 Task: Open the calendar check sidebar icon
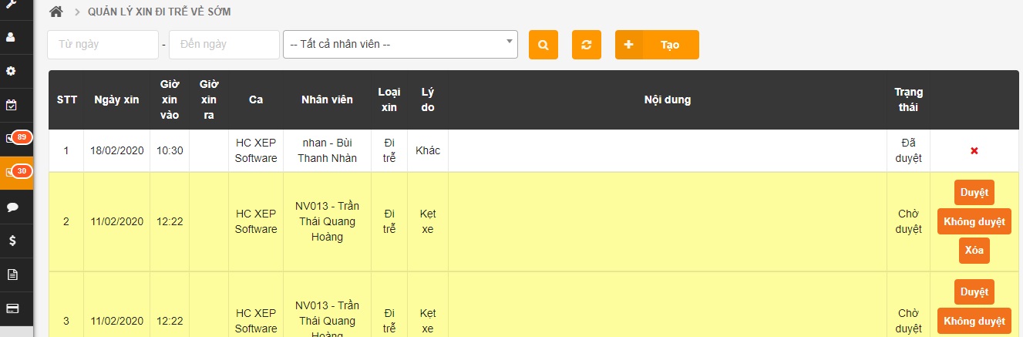(x=12, y=105)
